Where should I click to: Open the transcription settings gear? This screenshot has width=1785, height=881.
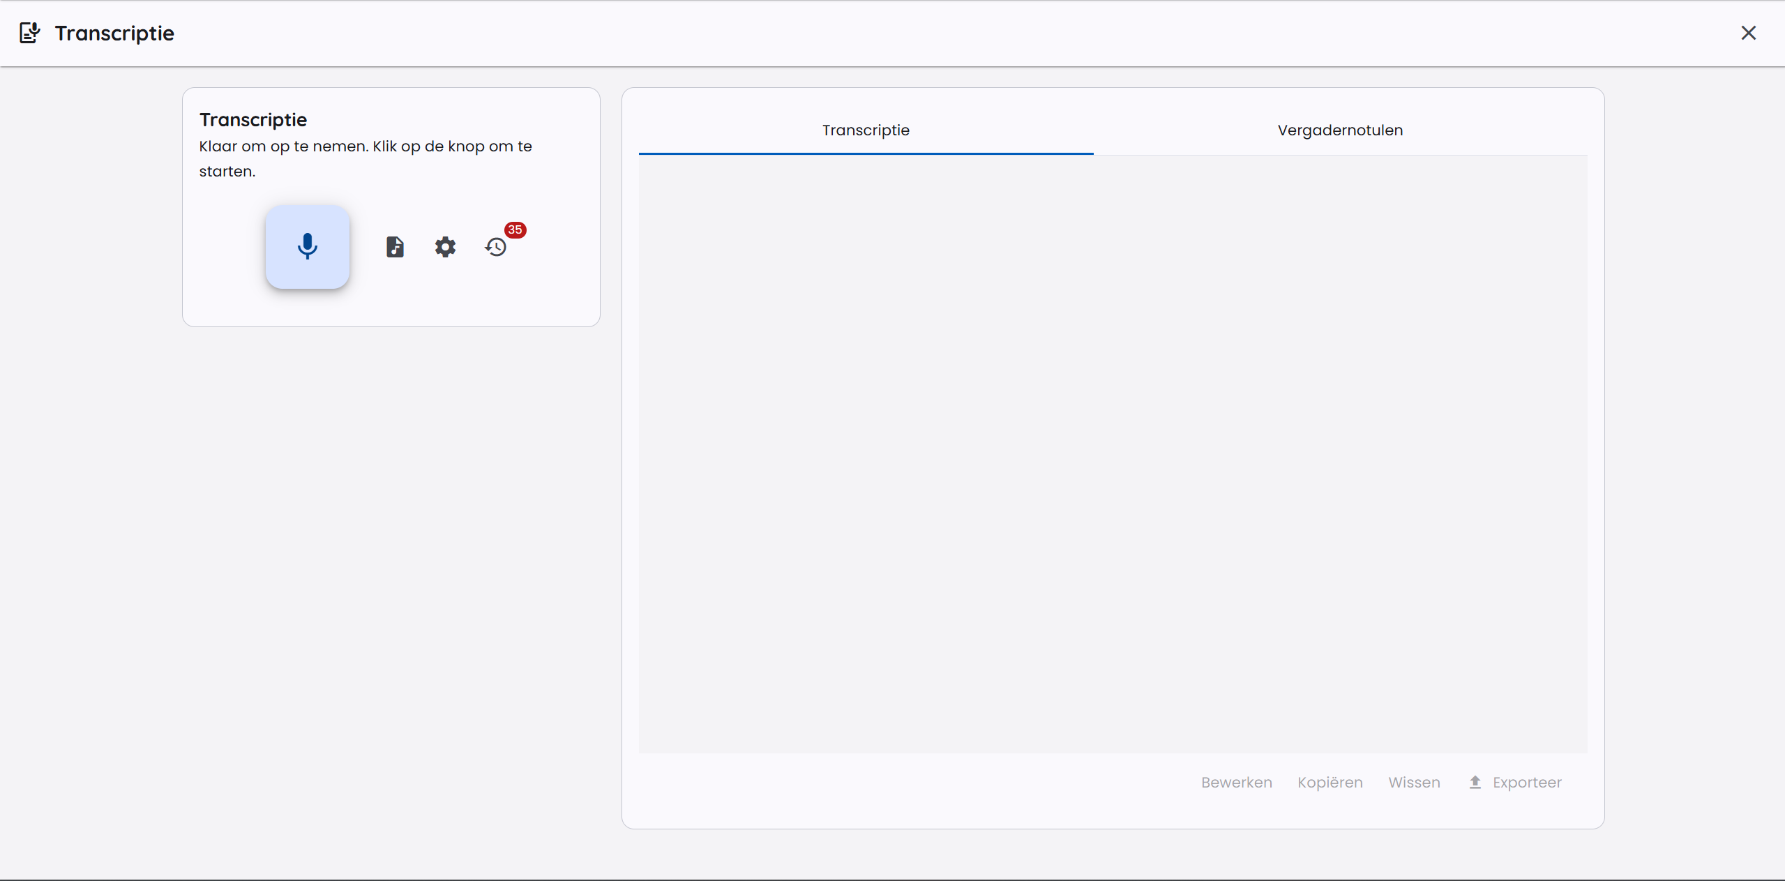pyautogui.click(x=445, y=246)
